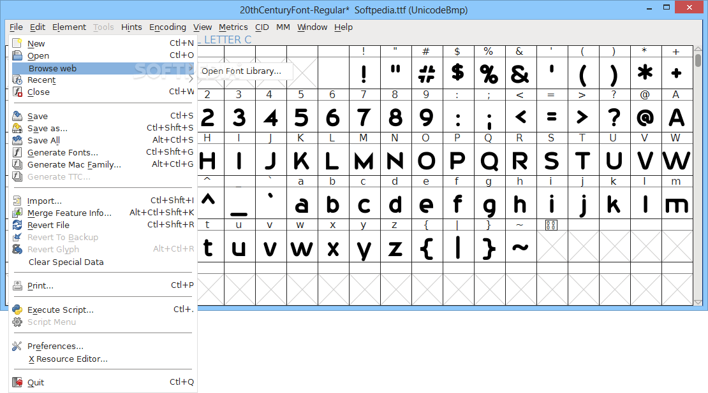708x393 pixels.
Task: Click the Execute Script python icon
Action: point(17,310)
